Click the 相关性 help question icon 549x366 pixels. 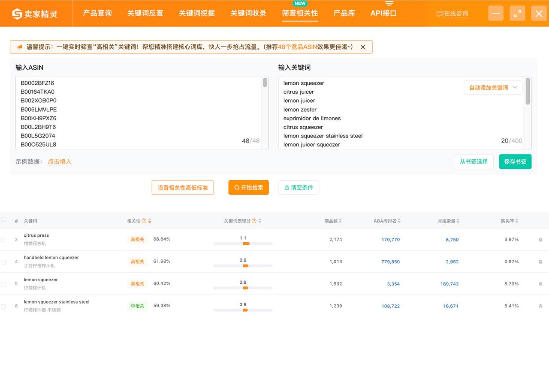click(144, 221)
